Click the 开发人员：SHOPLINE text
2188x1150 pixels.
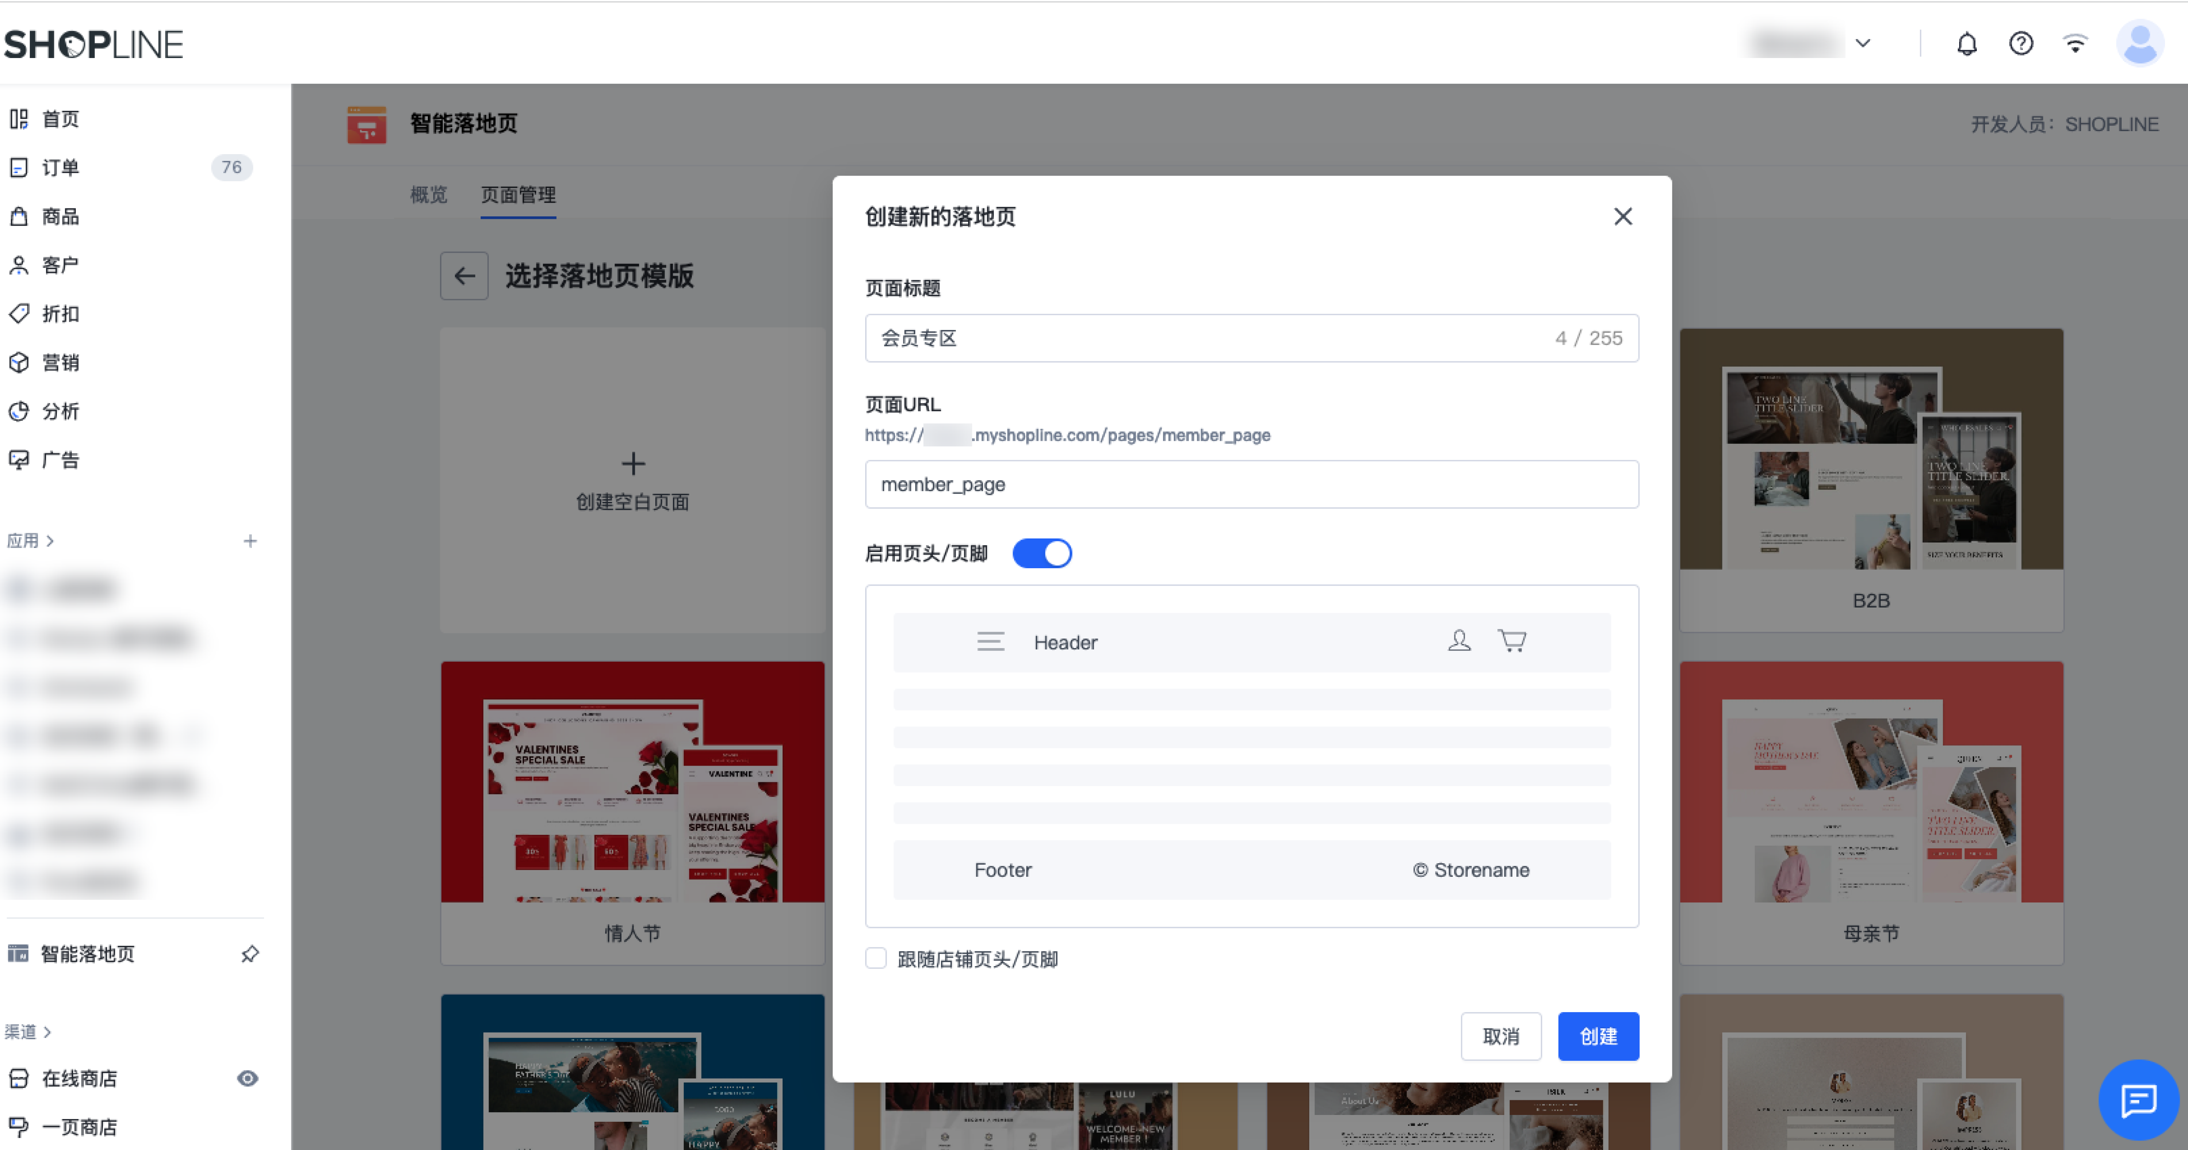pyautogui.click(x=2064, y=125)
